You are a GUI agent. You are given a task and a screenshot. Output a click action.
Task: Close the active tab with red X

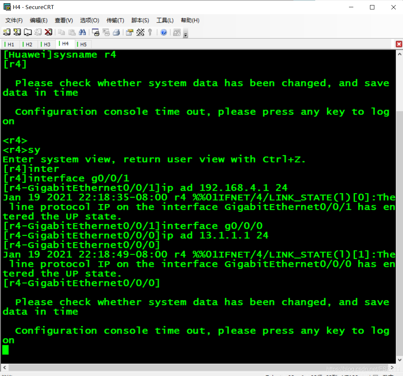click(399, 44)
